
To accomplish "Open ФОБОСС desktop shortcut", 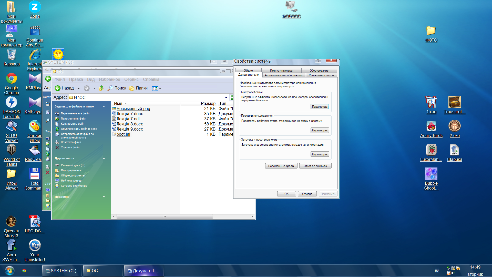I will tap(291, 9).
